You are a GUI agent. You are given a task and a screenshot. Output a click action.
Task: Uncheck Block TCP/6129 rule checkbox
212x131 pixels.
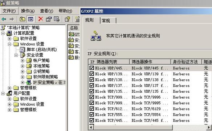click(91, 109)
